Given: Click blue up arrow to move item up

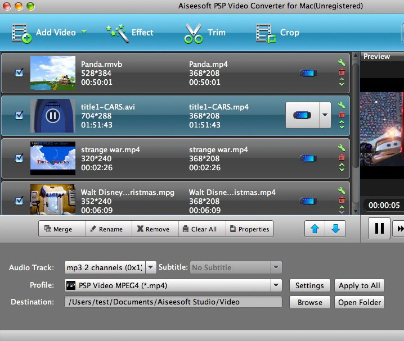Looking at the screenshot, I should pyautogui.click(x=315, y=229).
